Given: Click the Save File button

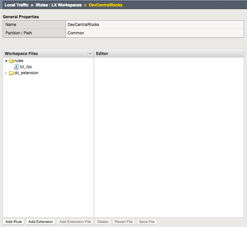Looking at the screenshot, I should [x=147, y=222].
